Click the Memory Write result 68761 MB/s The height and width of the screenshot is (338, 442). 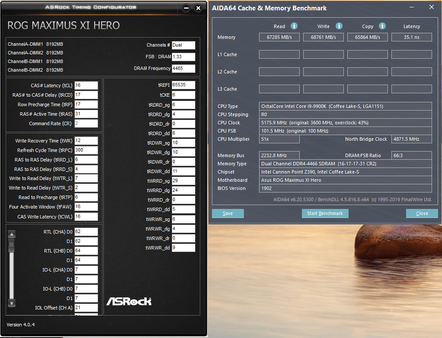[x=323, y=37]
